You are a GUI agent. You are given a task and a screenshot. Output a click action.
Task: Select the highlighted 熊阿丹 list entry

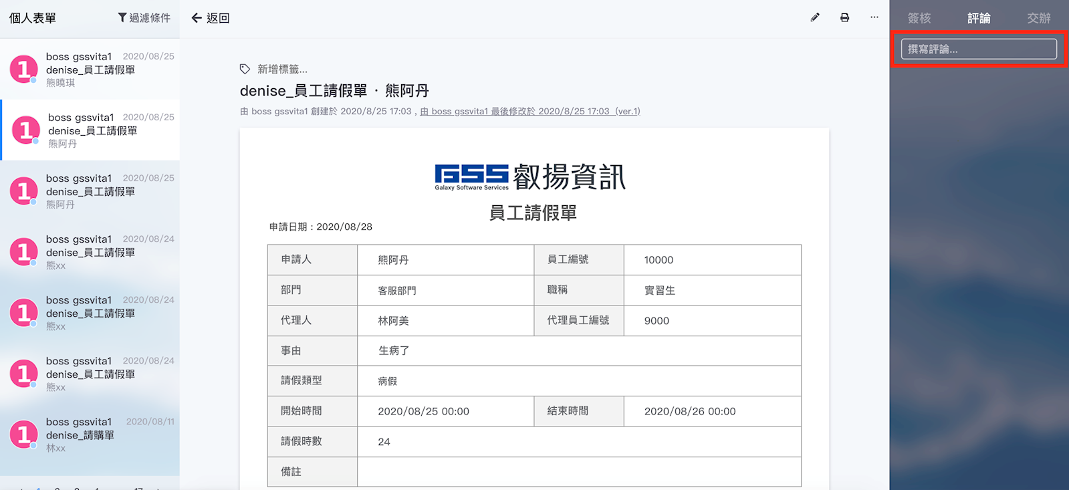[100, 130]
